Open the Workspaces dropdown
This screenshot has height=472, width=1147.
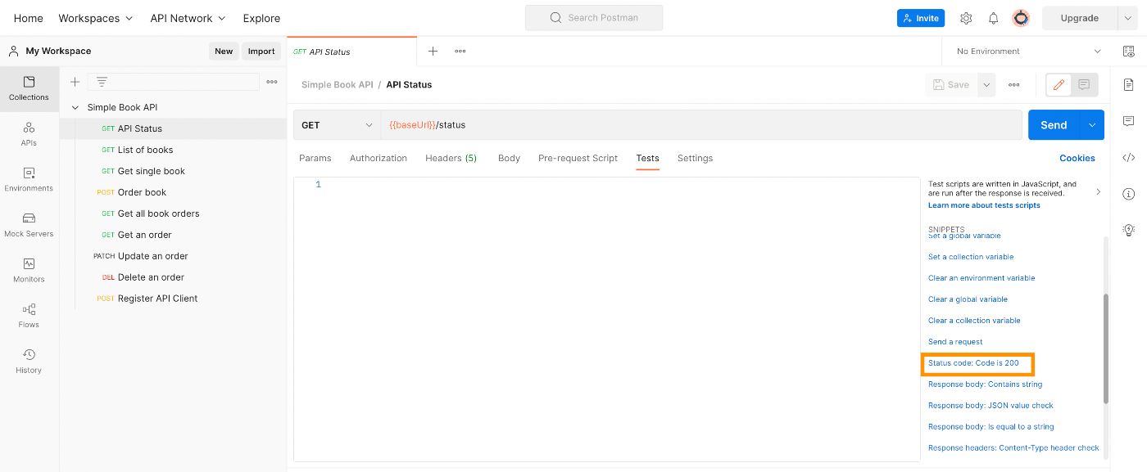point(96,18)
